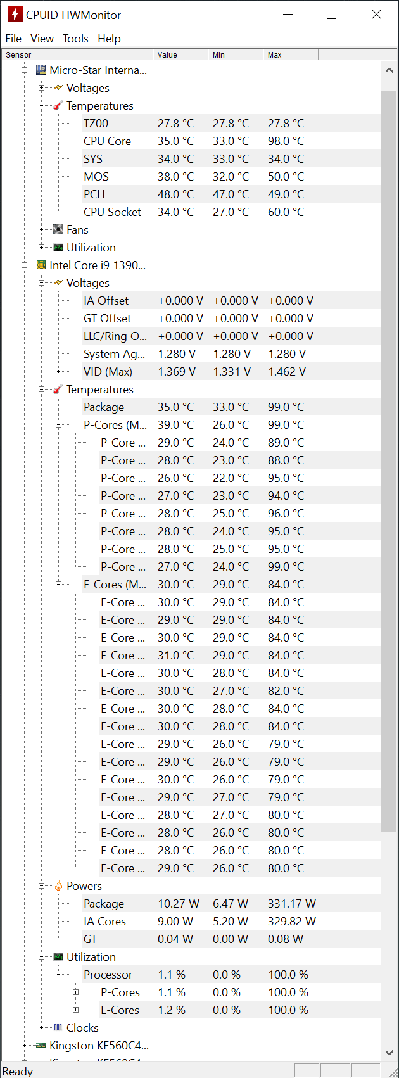Expand Utilization under Micro-Star

[41, 248]
